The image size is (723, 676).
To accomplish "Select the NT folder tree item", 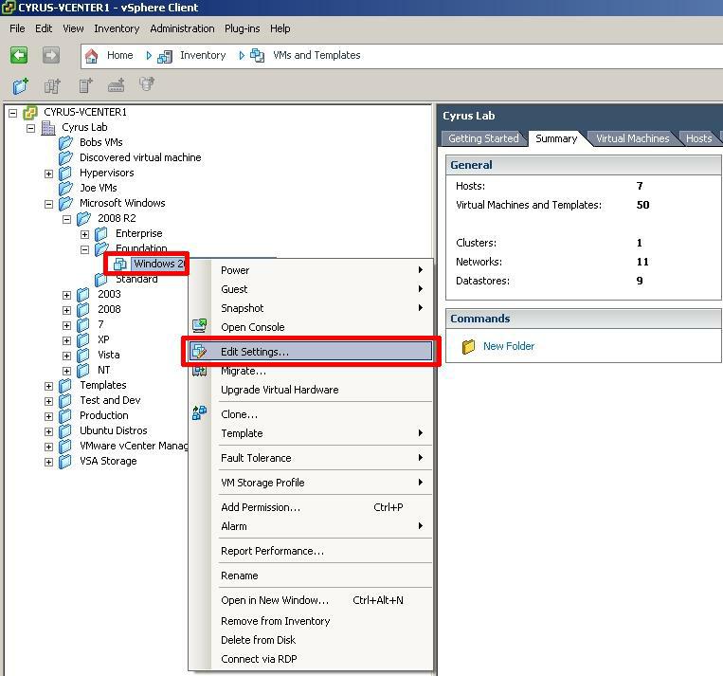I will tap(103, 370).
